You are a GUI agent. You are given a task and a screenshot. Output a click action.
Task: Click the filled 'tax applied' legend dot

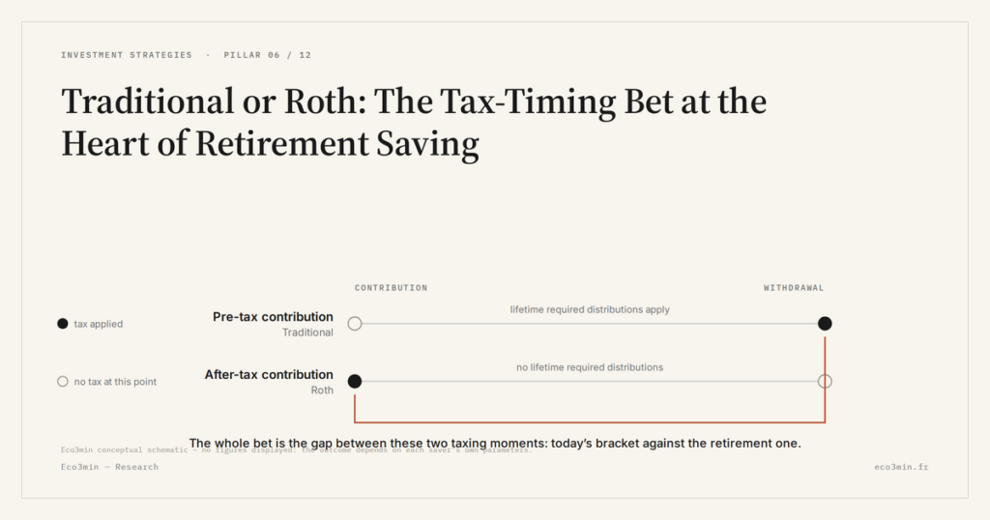(63, 324)
